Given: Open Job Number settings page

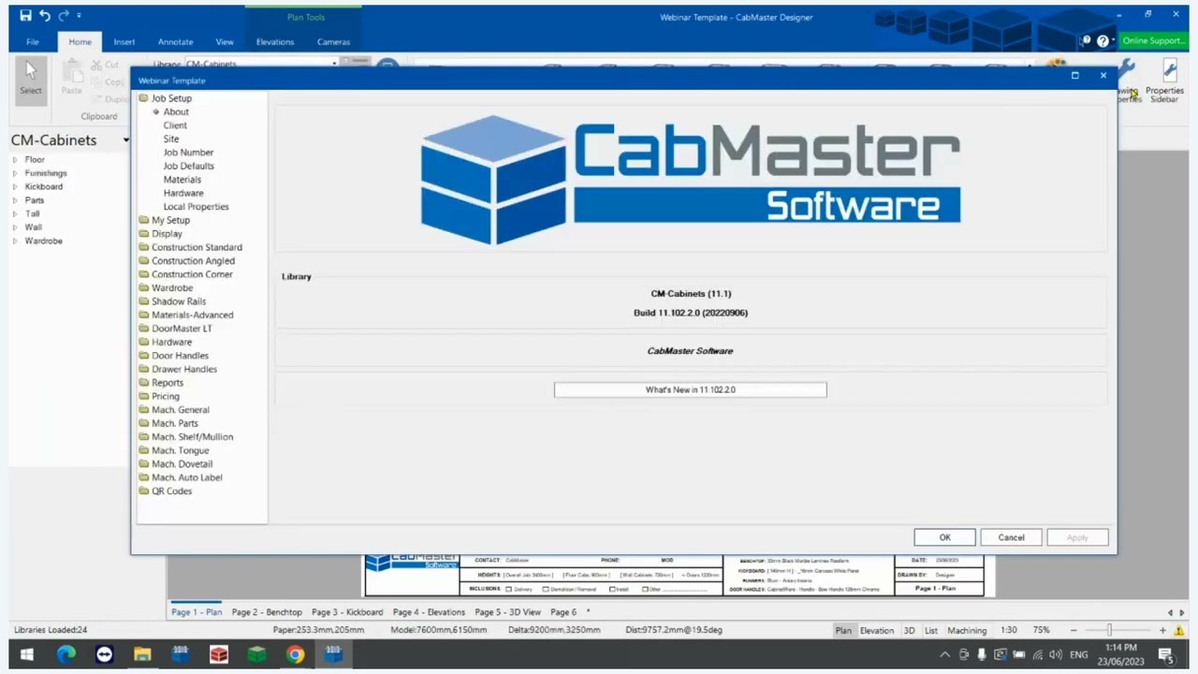Looking at the screenshot, I should [x=188, y=153].
